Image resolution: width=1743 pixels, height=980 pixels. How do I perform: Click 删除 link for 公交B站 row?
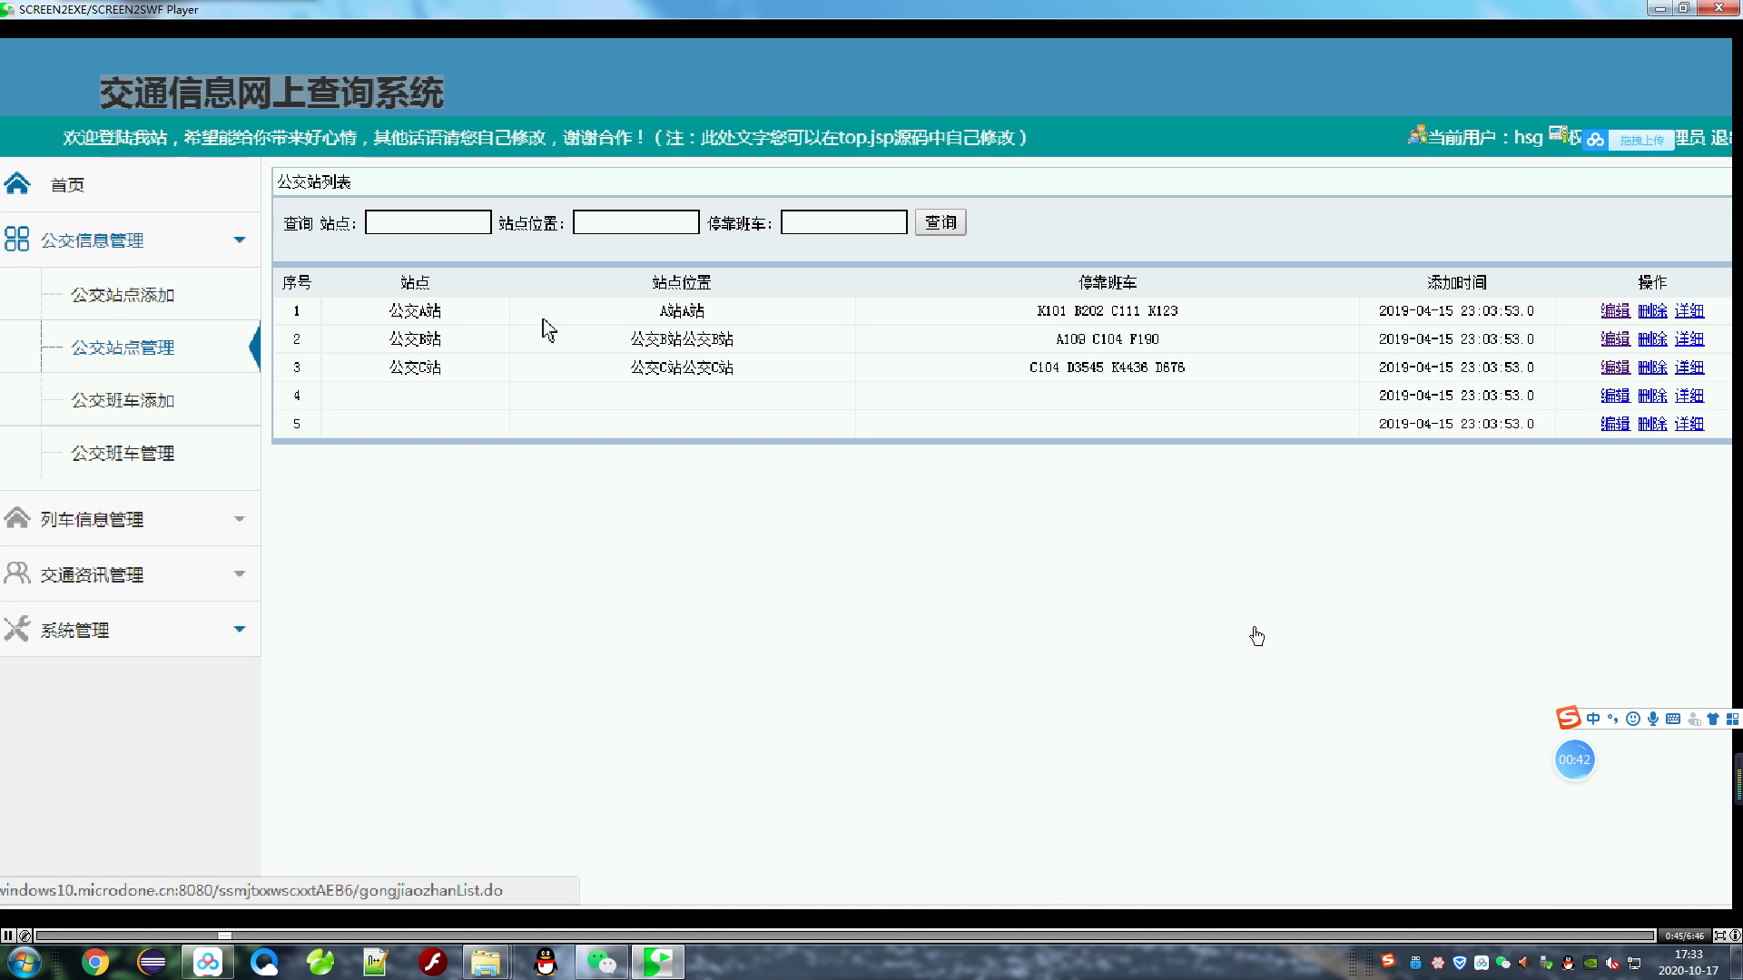pyautogui.click(x=1652, y=338)
